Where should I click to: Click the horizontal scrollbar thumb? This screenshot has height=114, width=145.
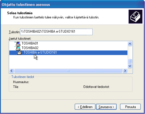tap(68, 71)
